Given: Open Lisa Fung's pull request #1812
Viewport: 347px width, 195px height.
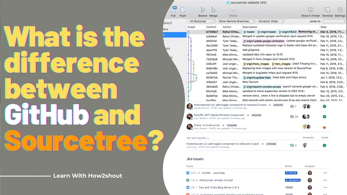Looking at the screenshot, I should 223,144.
